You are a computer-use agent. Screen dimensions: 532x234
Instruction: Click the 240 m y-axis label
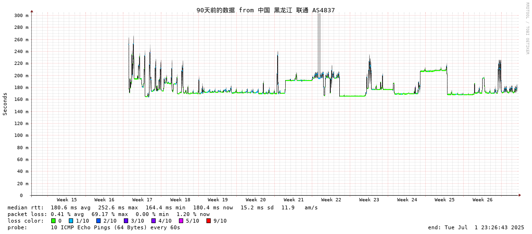coord(21,52)
